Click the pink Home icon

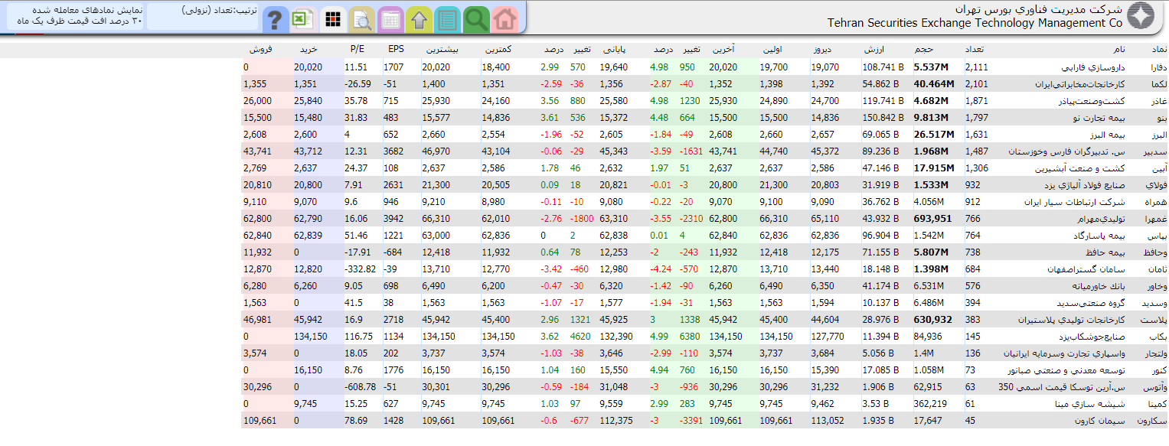504,18
